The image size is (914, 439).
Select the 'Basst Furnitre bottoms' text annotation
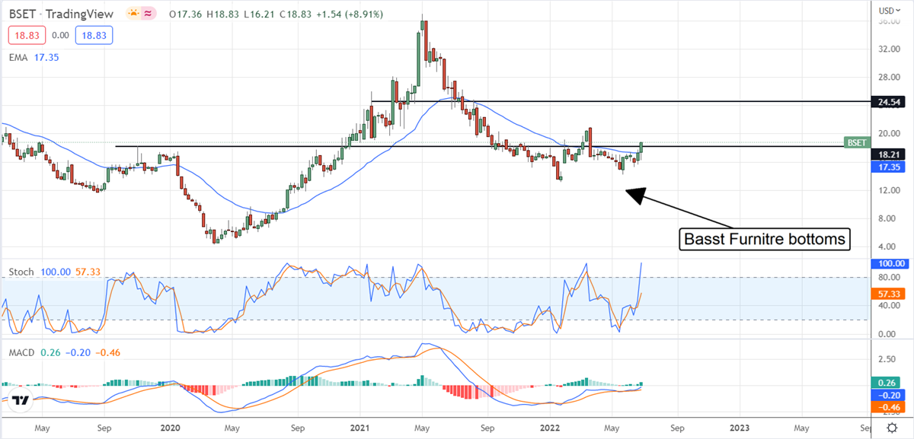pos(763,239)
